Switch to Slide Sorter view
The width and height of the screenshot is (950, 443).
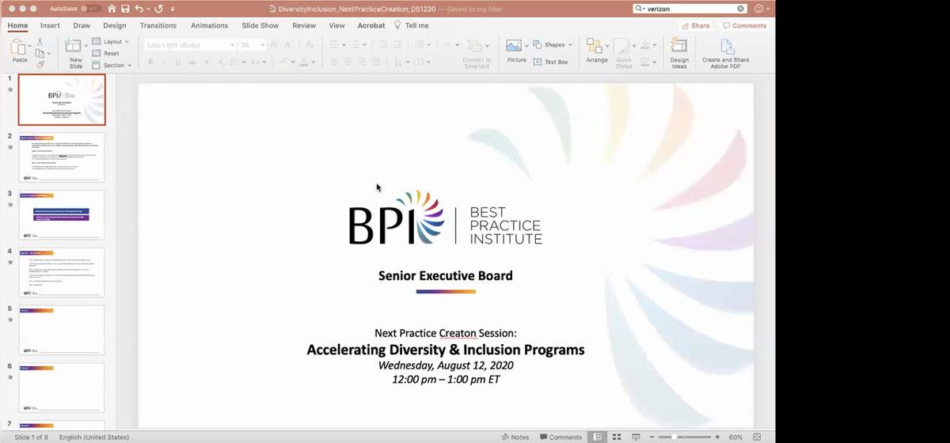click(617, 437)
